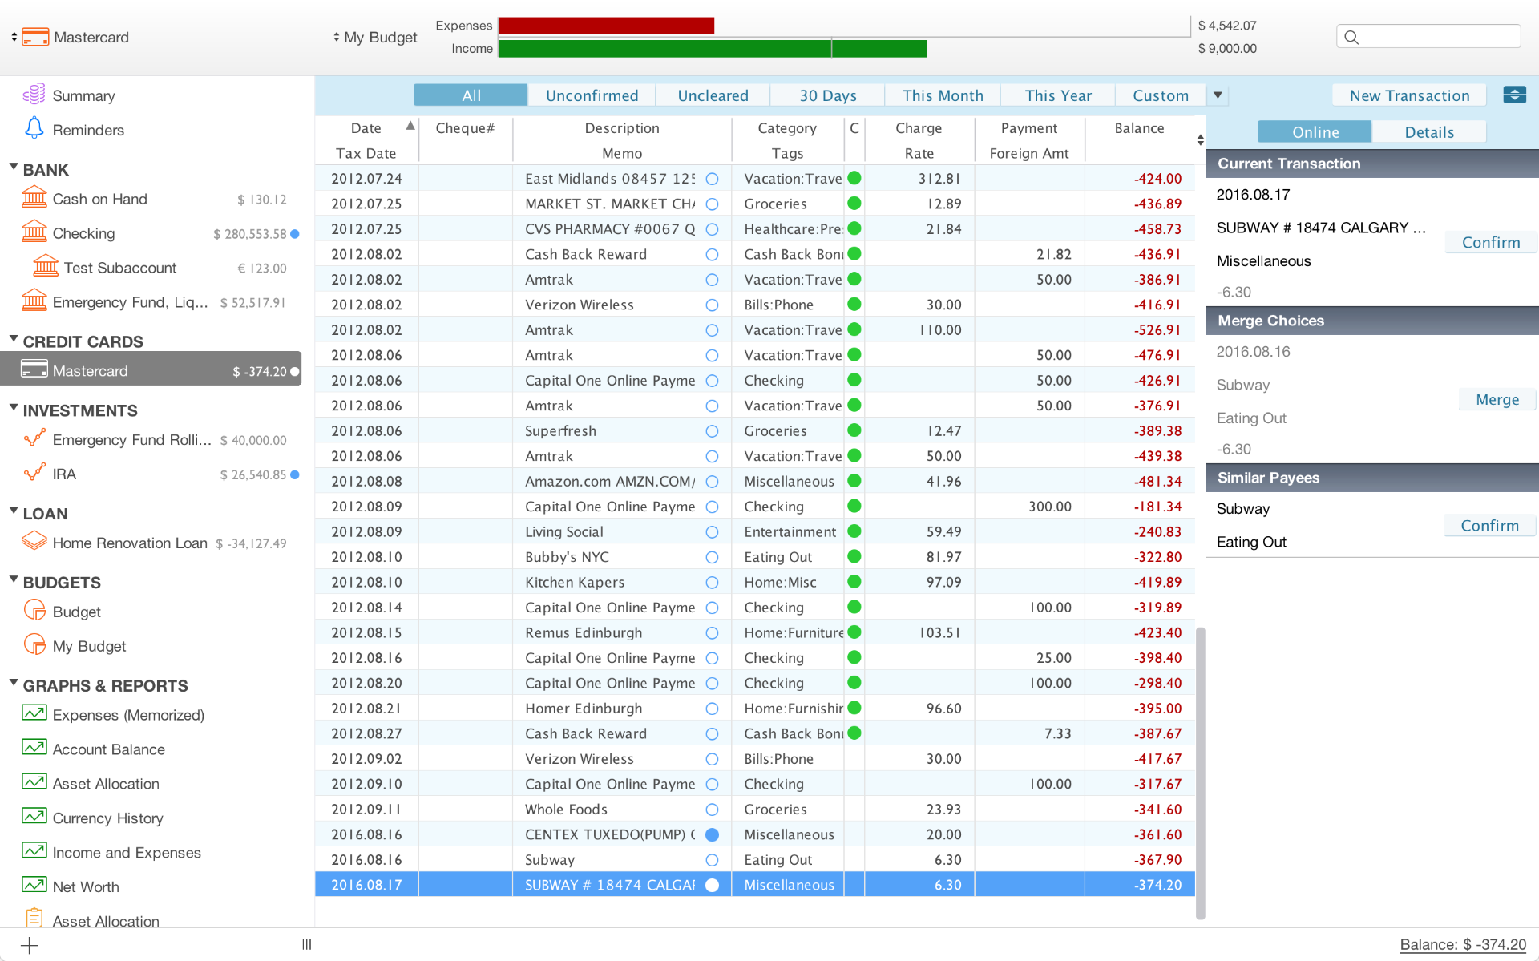The image size is (1539, 961).
Task: Click the column chooser stepper arrows
Action: tap(1200, 139)
